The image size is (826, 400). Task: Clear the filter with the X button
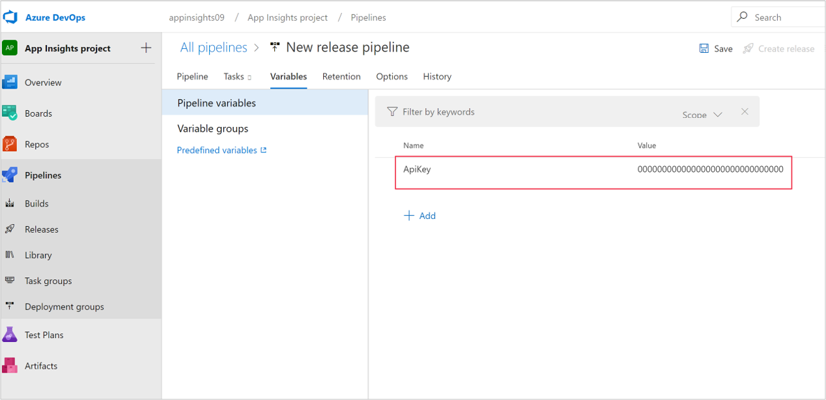745,112
